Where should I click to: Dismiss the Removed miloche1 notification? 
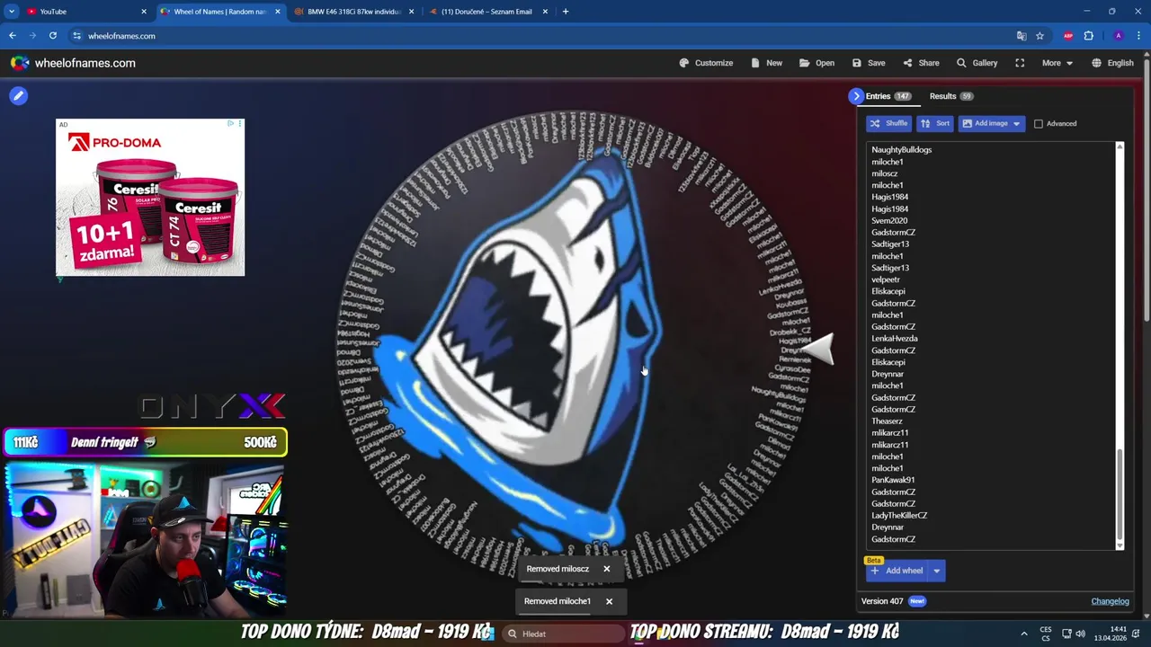tap(609, 601)
